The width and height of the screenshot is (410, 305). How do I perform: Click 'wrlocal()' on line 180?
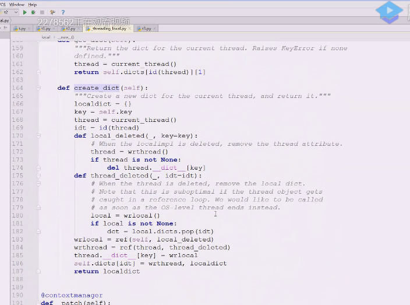[142, 215]
